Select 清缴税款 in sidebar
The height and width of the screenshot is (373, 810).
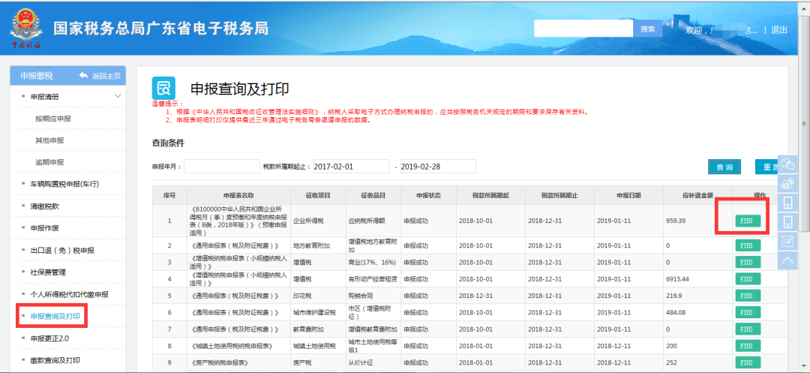click(x=44, y=206)
